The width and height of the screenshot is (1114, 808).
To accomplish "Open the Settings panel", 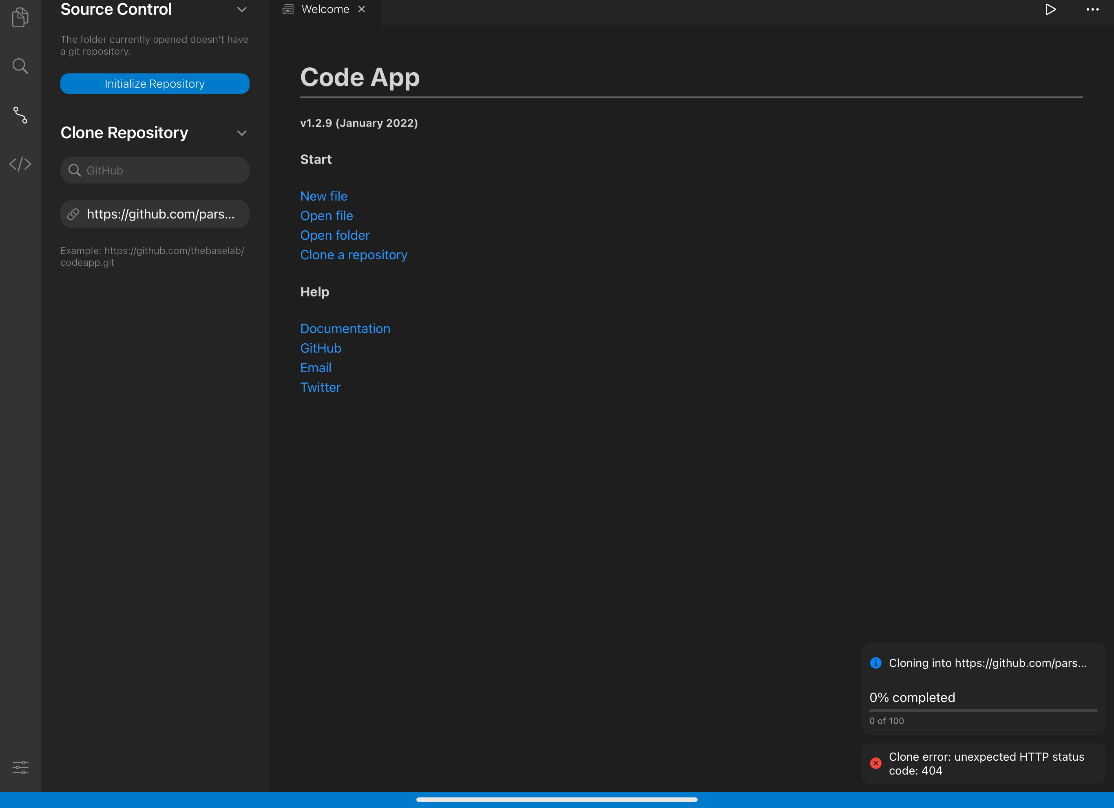I will tap(20, 767).
